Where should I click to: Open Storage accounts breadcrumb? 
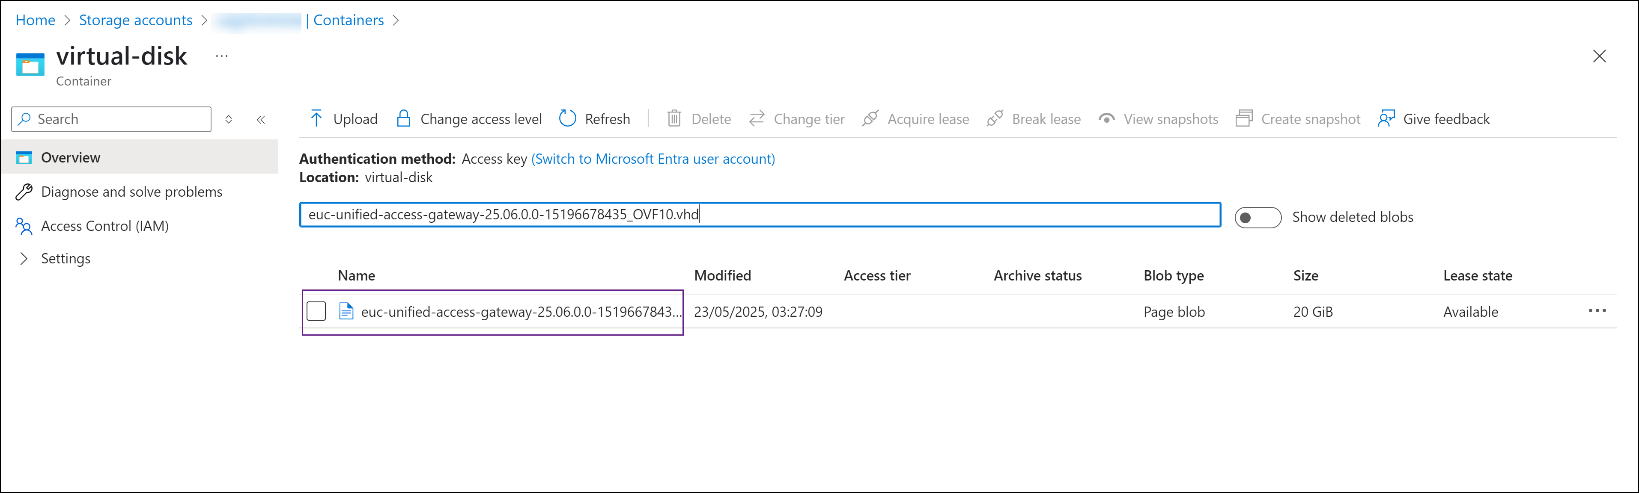click(136, 21)
